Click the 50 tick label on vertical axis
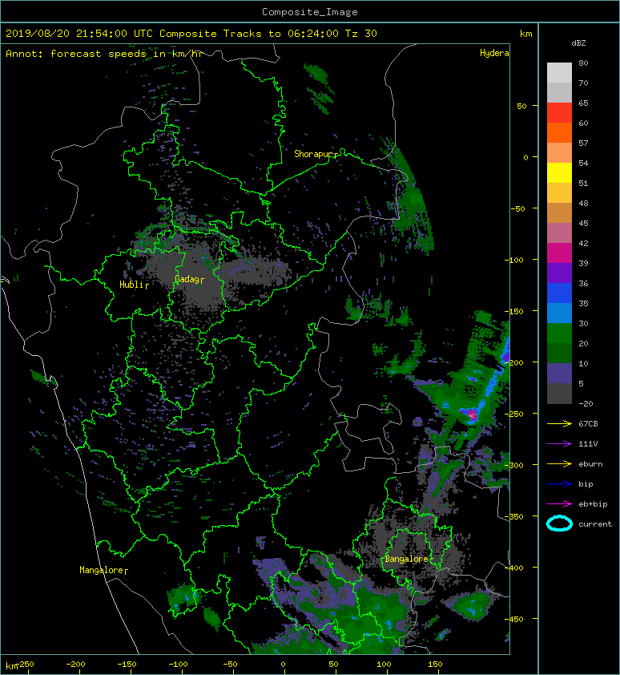 [x=521, y=106]
